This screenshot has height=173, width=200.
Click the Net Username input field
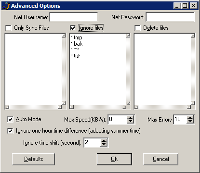click(x=74, y=17)
